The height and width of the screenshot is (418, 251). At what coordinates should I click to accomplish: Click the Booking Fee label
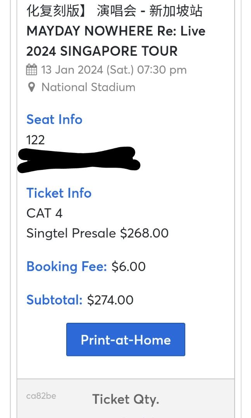point(67,267)
